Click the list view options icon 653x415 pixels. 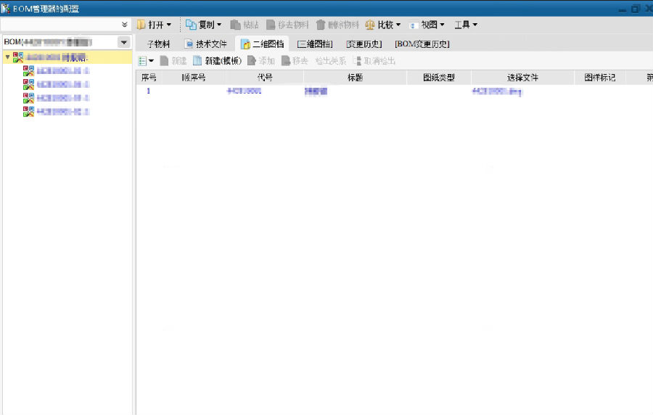(145, 61)
